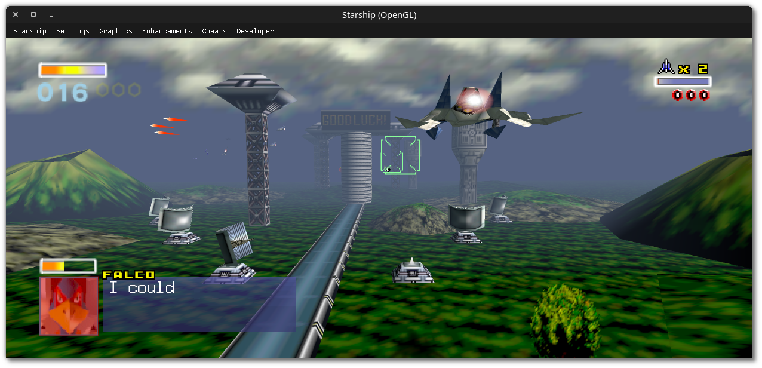Screen dimensions: 762x368
Task: Open the Developer menu
Action: (255, 31)
